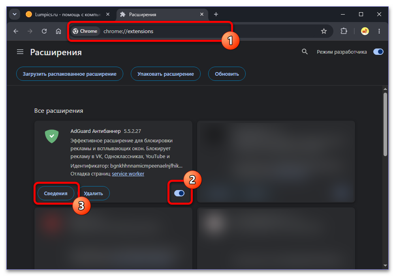Reload the extensions page
Screen dimensions: 395x276
click(x=44, y=31)
